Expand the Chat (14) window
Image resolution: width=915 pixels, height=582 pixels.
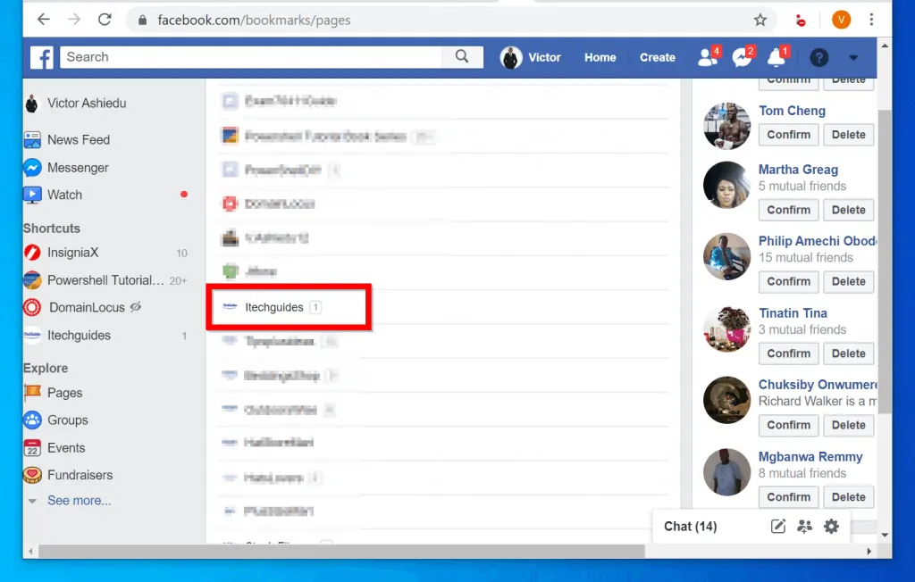click(690, 527)
